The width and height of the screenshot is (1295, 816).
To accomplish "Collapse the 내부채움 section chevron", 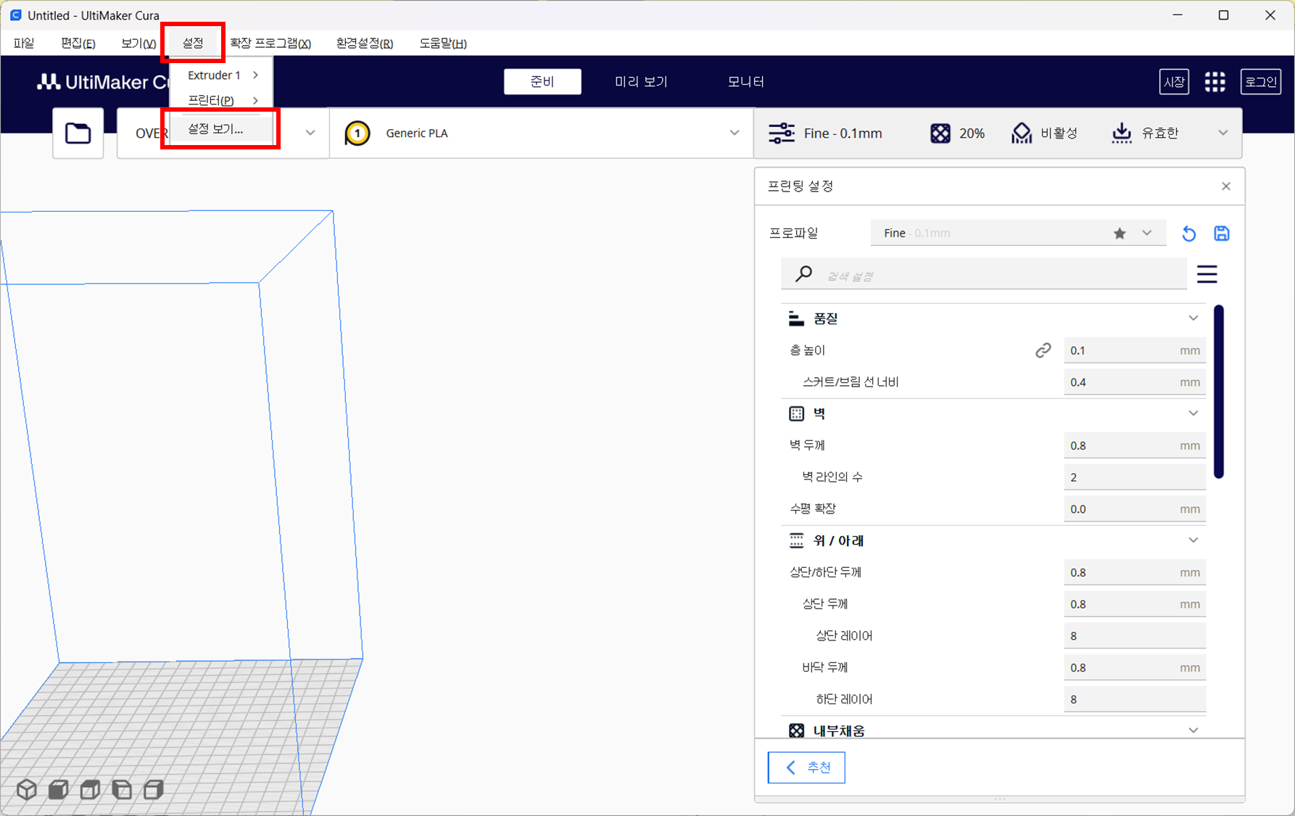I will (1193, 730).
